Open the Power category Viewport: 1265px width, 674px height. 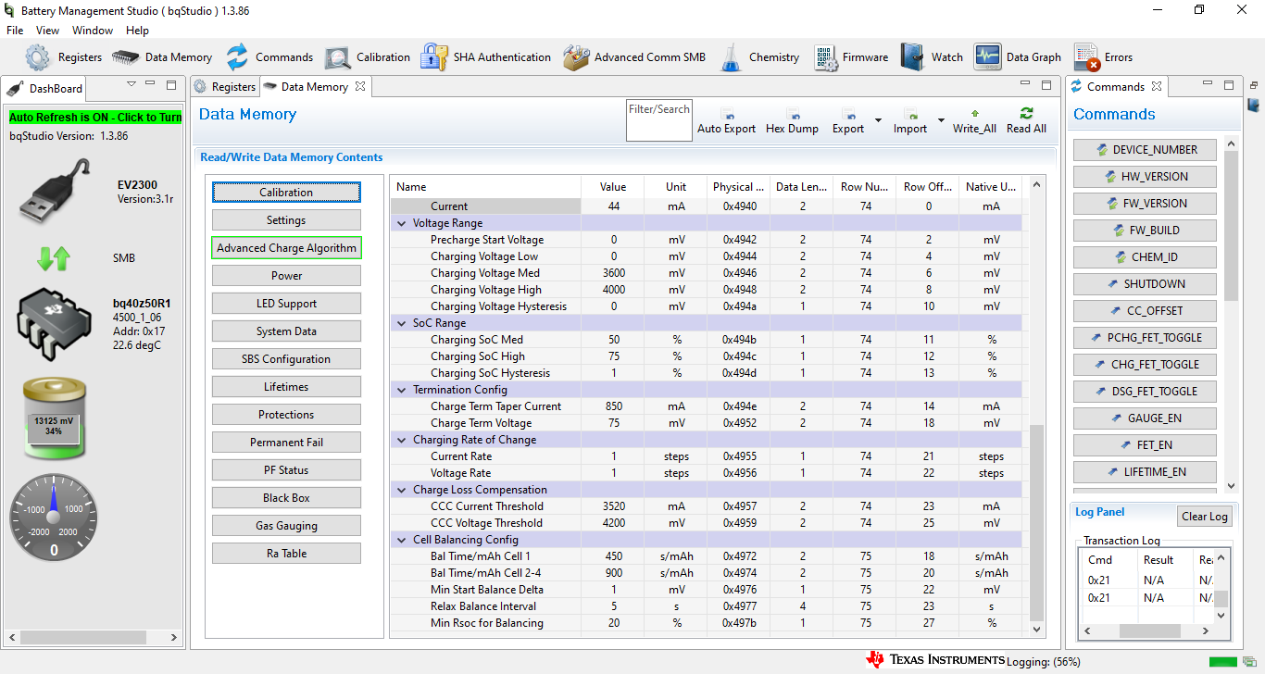[286, 276]
